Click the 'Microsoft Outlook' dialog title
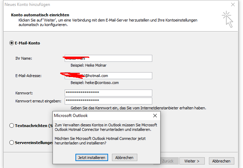The image size is (243, 168). [x=71, y=116]
